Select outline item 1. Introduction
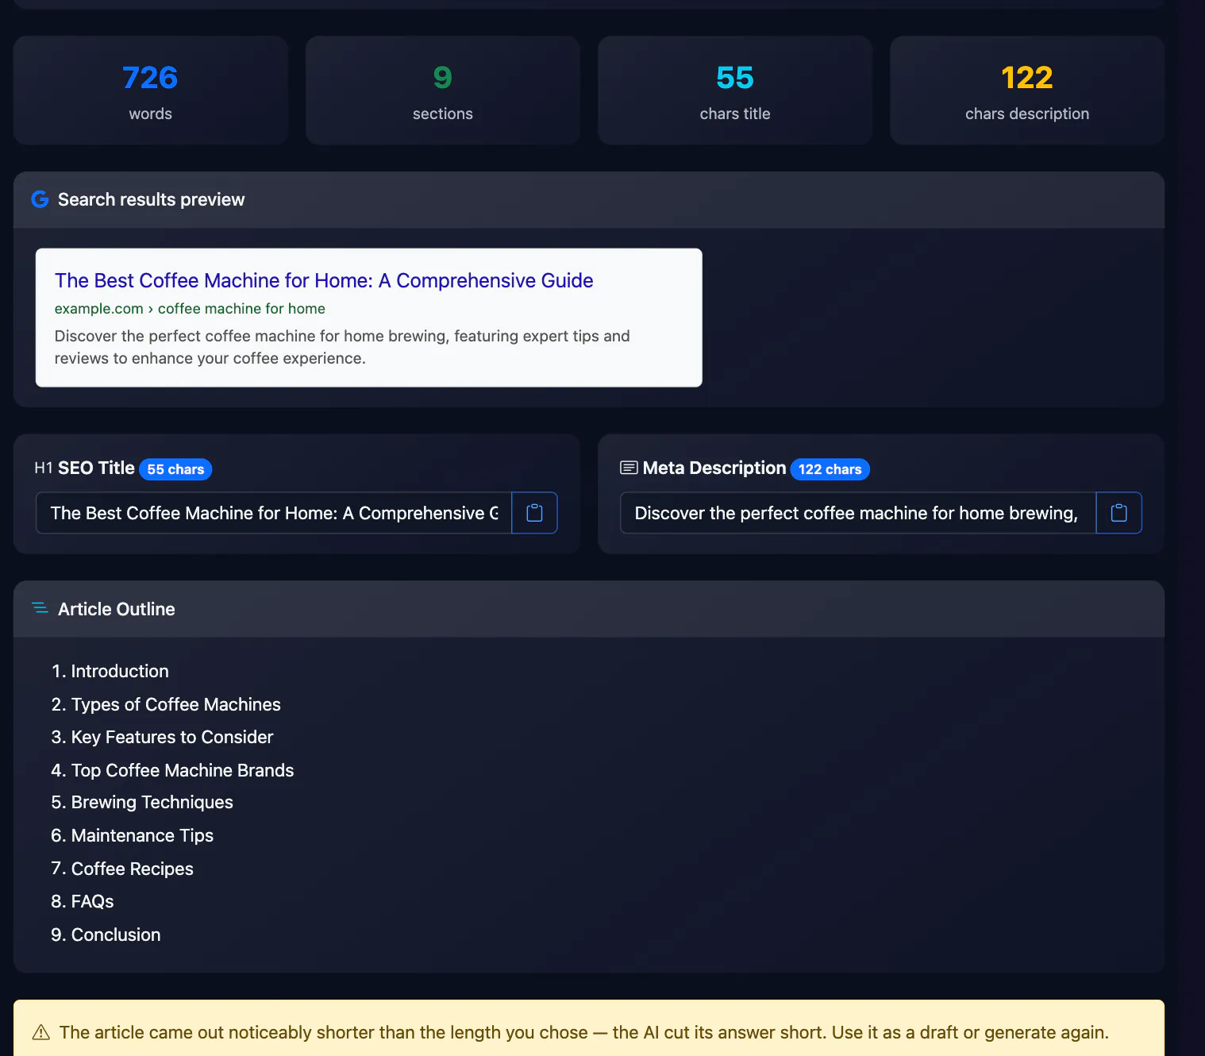This screenshot has width=1205, height=1056. [x=110, y=671]
